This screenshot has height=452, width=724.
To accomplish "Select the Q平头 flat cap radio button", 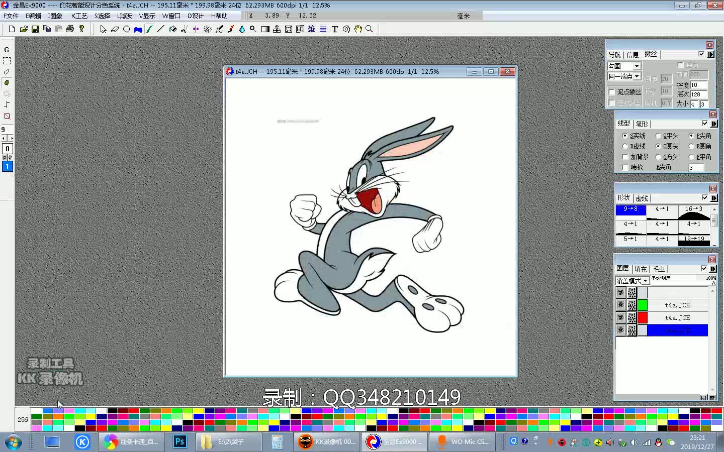I will 658,136.
